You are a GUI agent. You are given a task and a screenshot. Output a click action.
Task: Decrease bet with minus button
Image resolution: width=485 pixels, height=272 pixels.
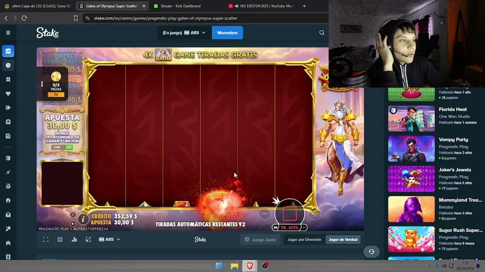pos(264,214)
